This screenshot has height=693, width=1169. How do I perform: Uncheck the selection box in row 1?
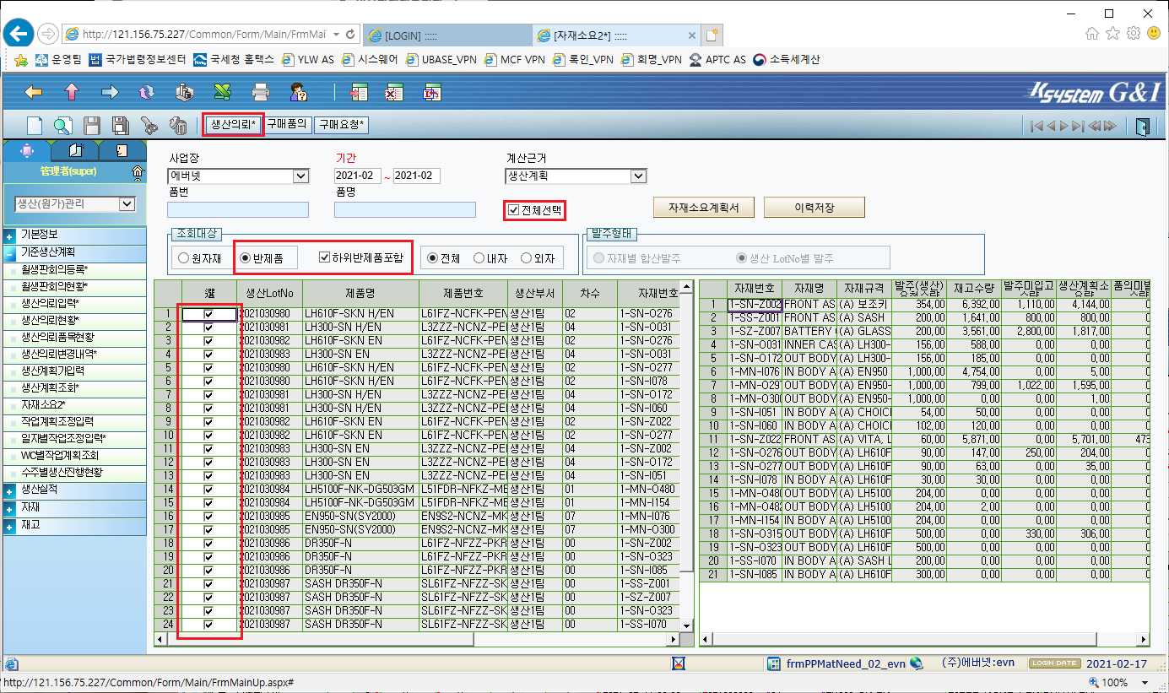point(208,314)
